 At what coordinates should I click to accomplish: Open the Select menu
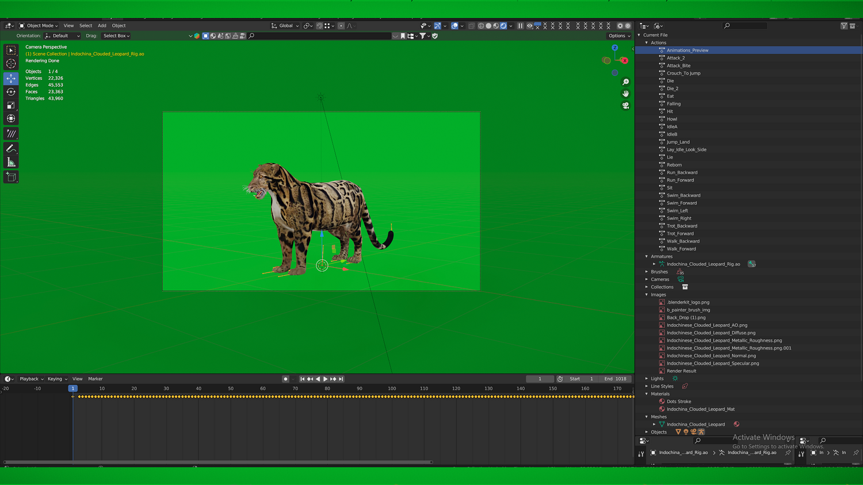click(x=86, y=26)
